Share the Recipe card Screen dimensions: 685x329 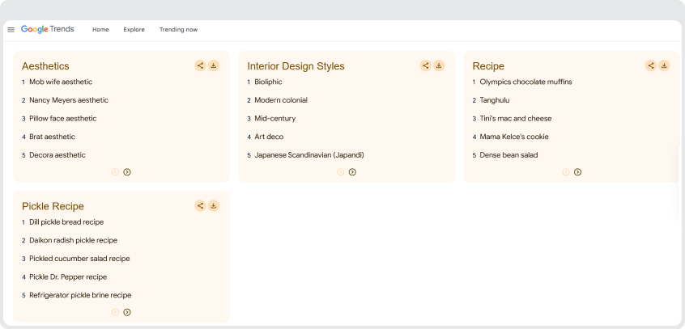[650, 65]
